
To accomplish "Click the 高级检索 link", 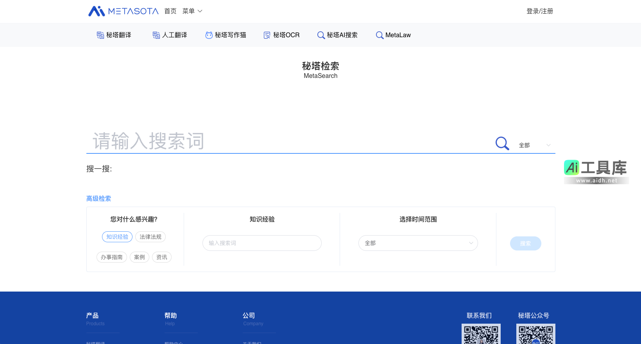I will (x=98, y=198).
